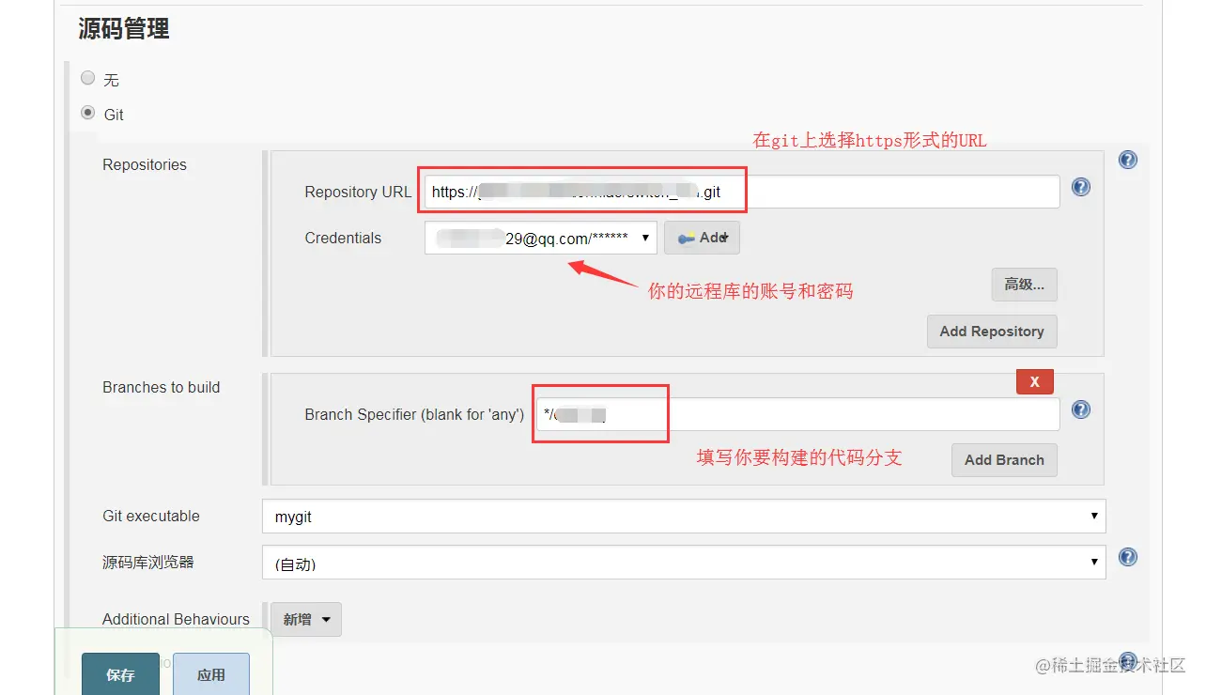Click the Repositories label
1206x695 pixels.
(x=145, y=164)
